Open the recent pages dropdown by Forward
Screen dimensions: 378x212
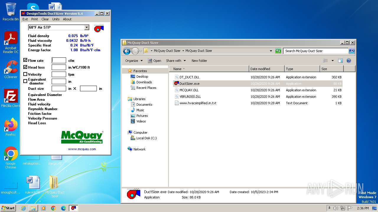[x=141, y=51]
